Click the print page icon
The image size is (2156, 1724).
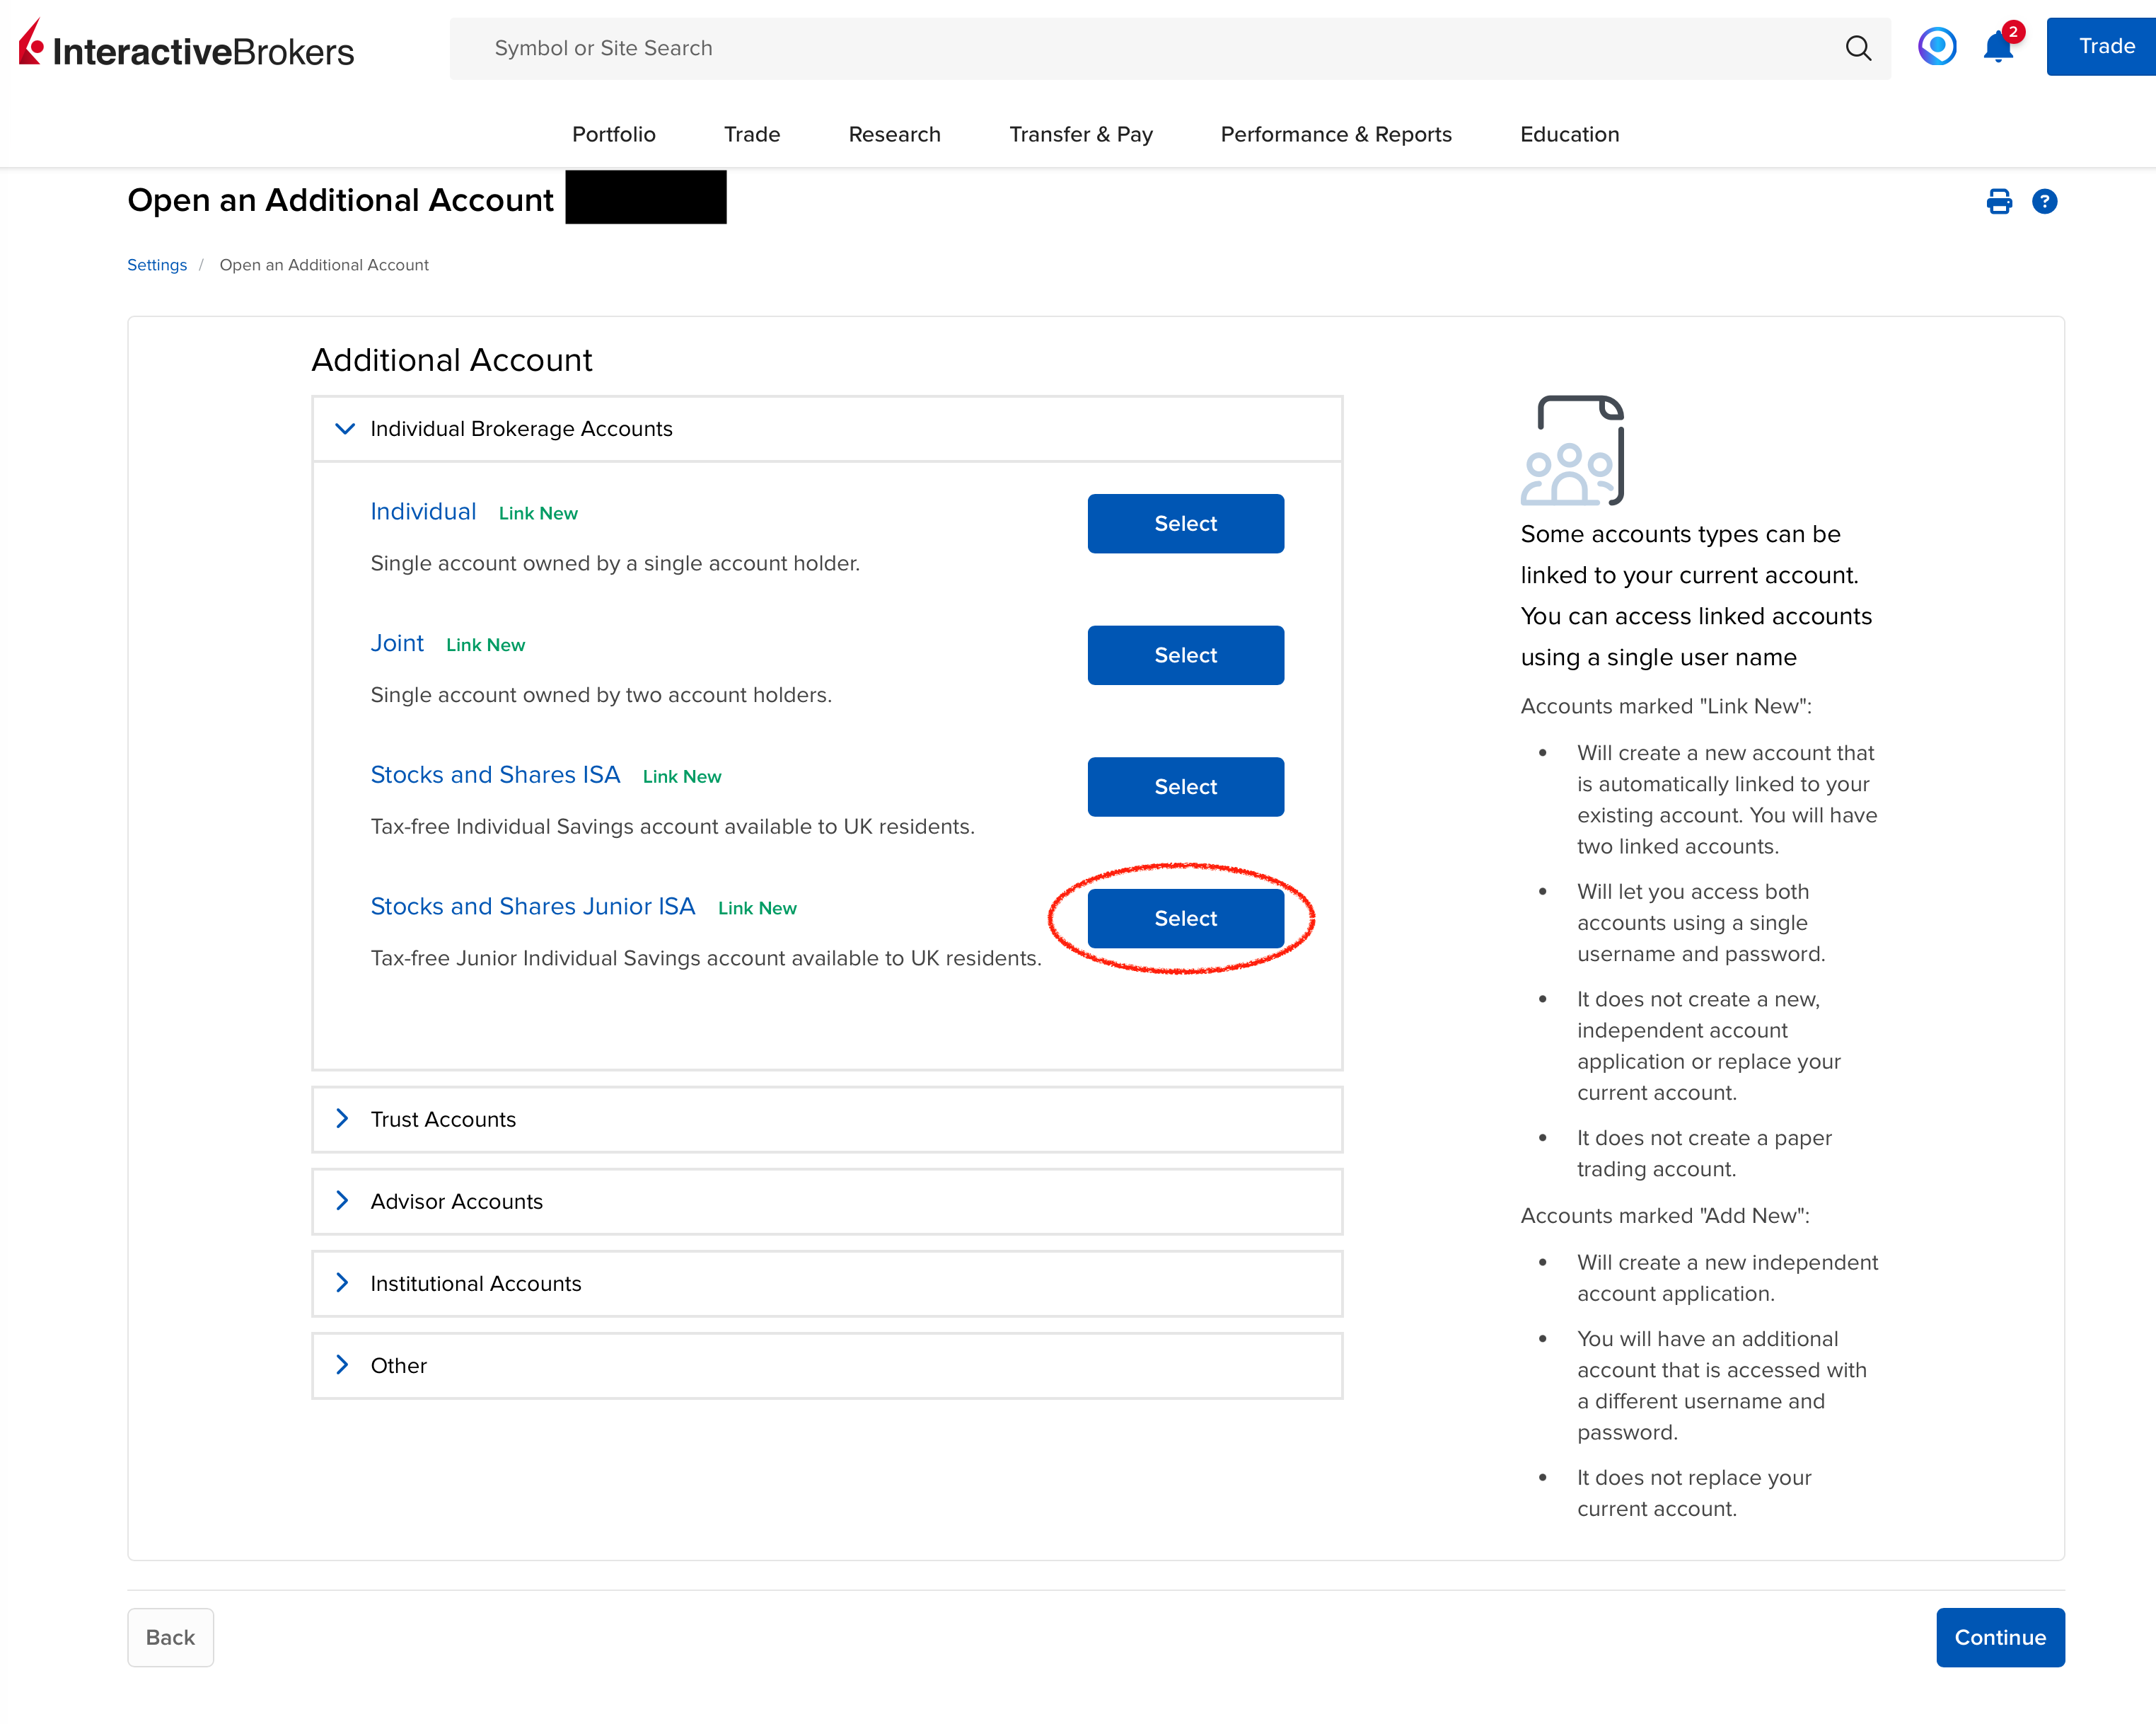click(1998, 202)
